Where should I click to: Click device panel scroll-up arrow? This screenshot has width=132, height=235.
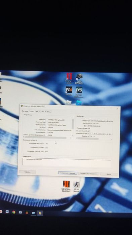click(x=73, y=118)
